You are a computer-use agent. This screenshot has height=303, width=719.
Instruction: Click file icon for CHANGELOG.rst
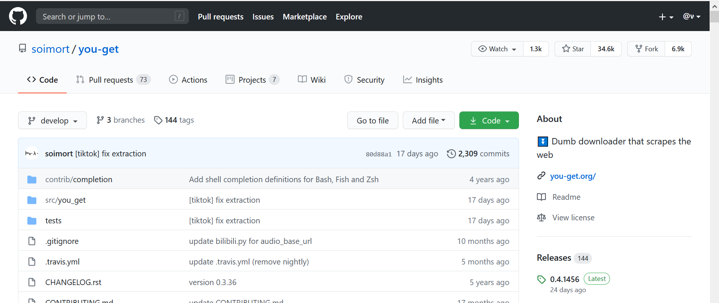tap(32, 282)
